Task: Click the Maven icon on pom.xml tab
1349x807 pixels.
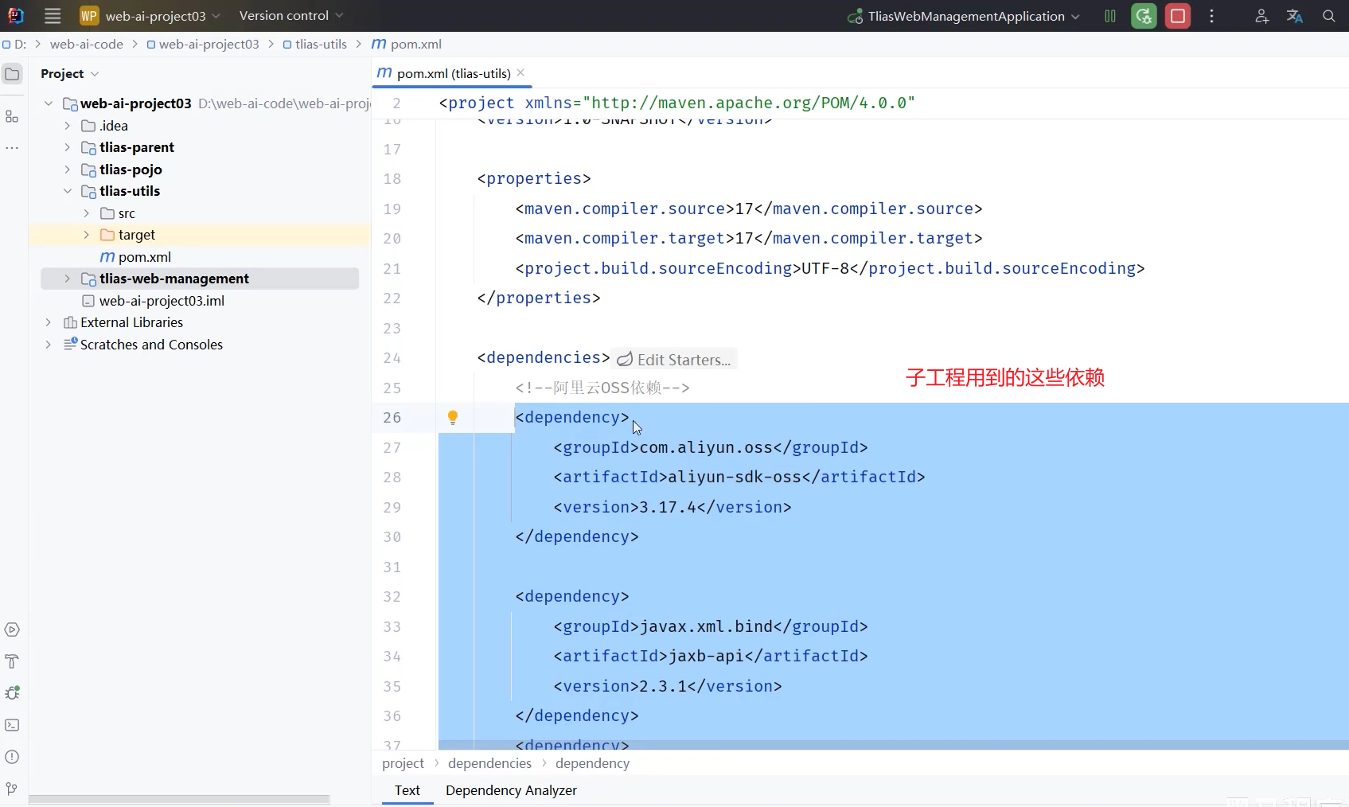Action: [384, 73]
